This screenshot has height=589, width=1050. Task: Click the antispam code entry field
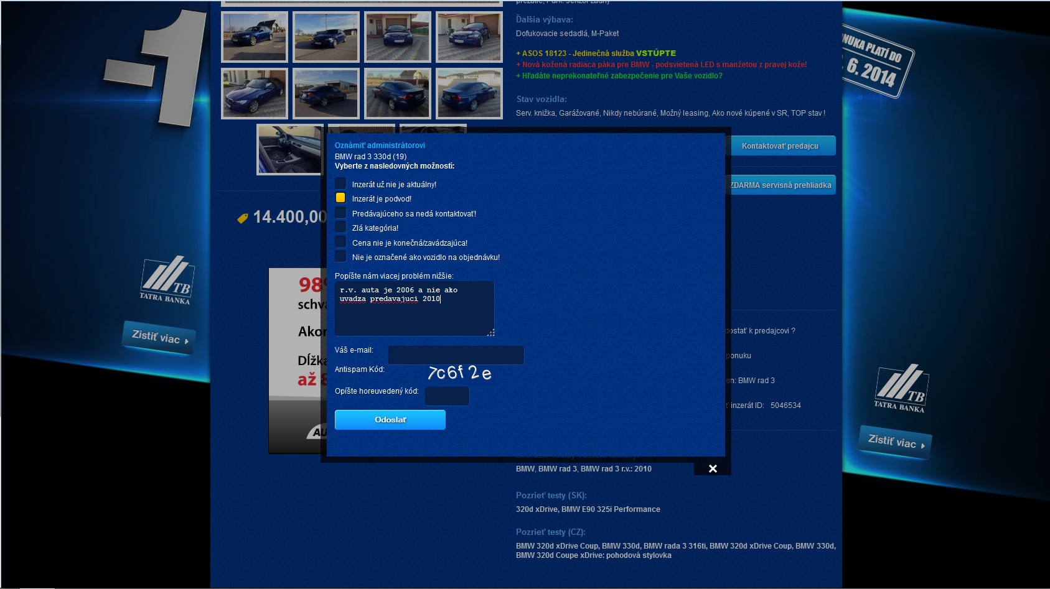pyautogui.click(x=446, y=396)
